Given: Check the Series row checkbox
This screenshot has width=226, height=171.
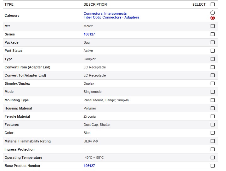Looking at the screenshot, I should point(212,34).
